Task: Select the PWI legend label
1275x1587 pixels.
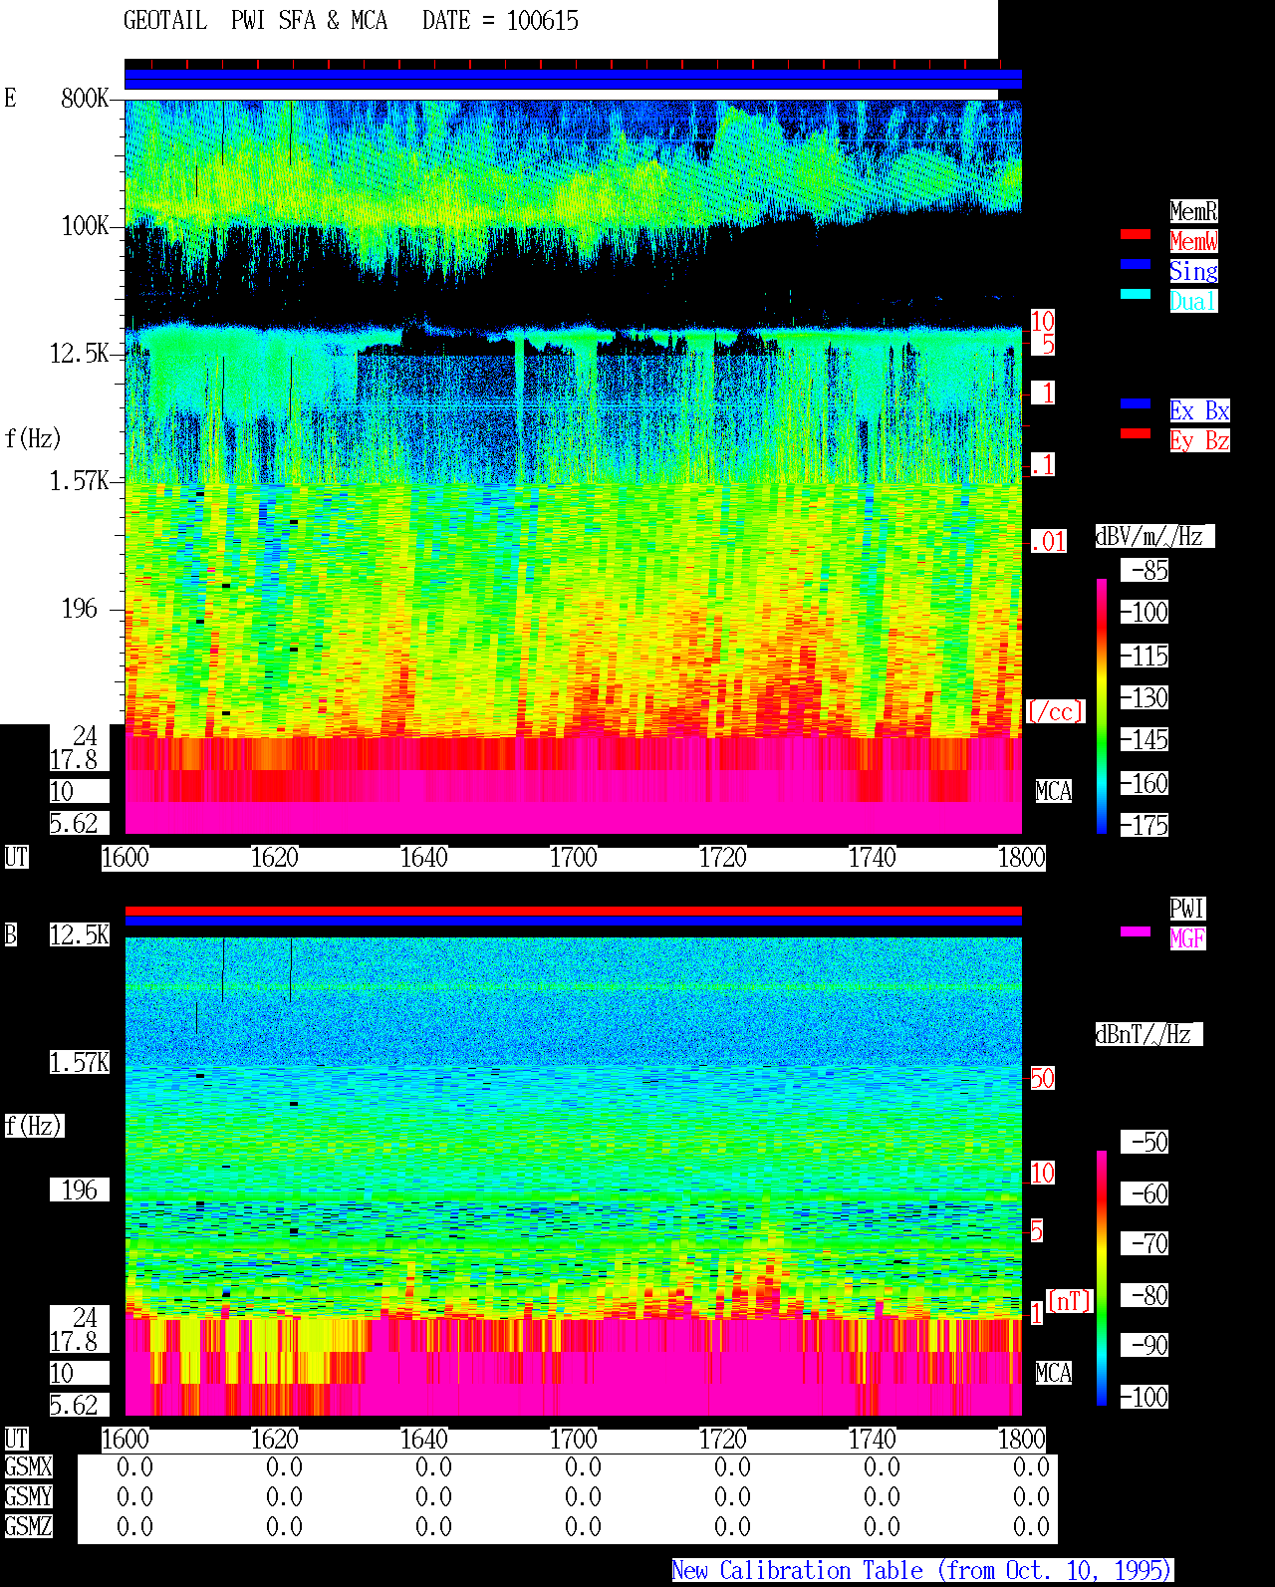Action: point(1187,909)
